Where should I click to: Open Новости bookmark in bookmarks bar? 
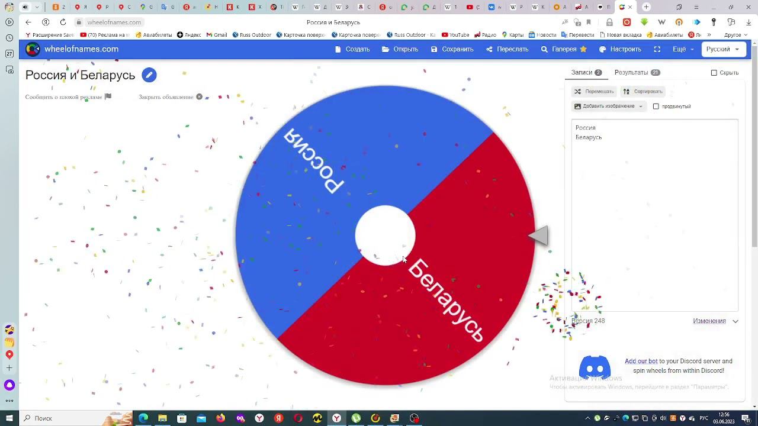click(542, 35)
